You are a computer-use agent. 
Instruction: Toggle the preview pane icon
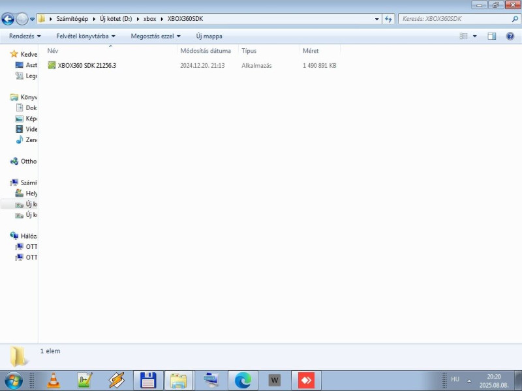click(492, 36)
